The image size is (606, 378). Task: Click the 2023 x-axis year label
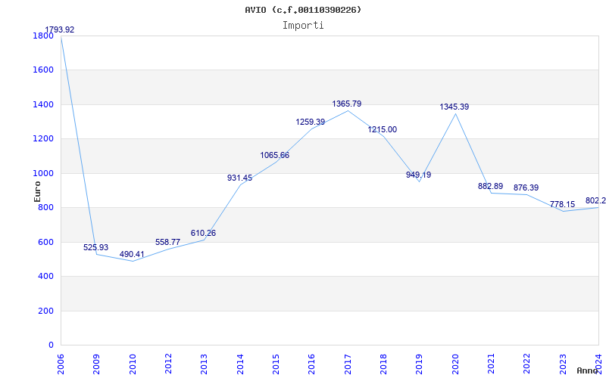click(563, 364)
